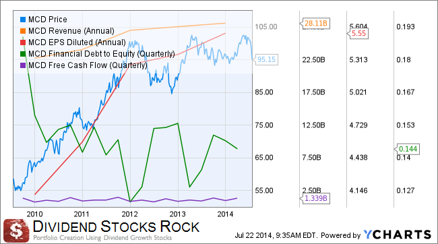Click the 5.55 EPS value tag
This screenshot has width=438, height=244.
[x=358, y=34]
